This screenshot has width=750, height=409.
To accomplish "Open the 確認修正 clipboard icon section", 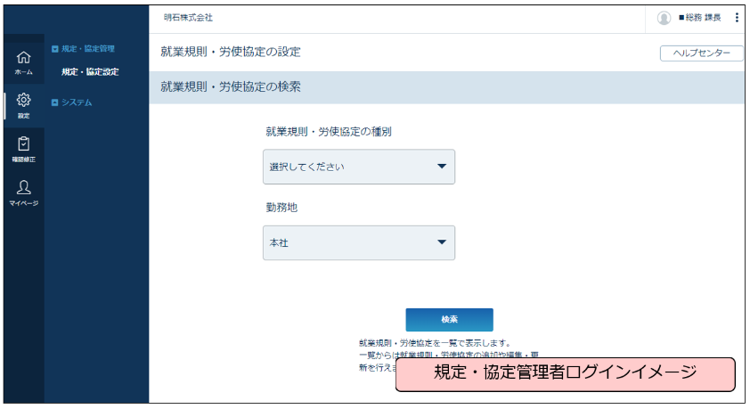I will pyautogui.click(x=23, y=149).
